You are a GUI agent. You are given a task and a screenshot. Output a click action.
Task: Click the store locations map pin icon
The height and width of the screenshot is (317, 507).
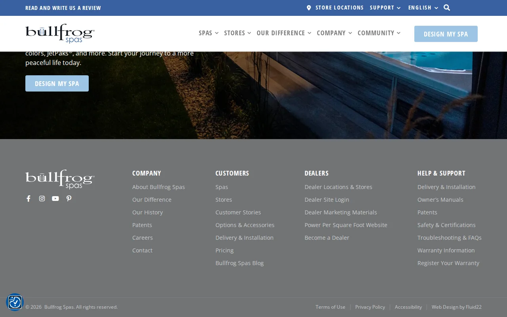[x=309, y=8]
